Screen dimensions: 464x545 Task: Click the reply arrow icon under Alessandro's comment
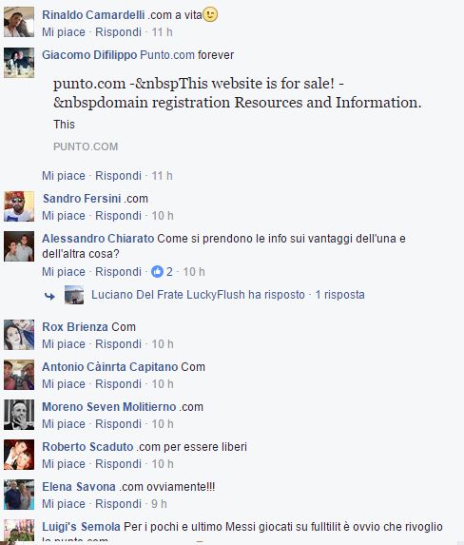click(x=49, y=296)
